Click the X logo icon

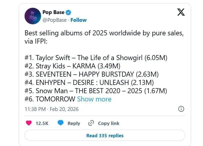click(181, 12)
